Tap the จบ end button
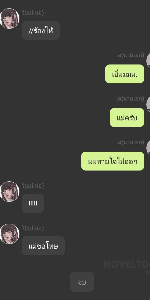Screen dimensions: 150x300 82,282
